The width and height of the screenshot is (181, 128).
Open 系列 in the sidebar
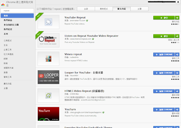point(6,34)
